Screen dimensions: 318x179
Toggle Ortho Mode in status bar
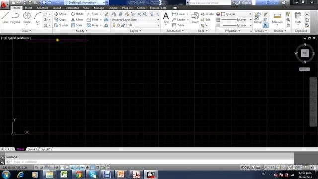click(x=52, y=167)
